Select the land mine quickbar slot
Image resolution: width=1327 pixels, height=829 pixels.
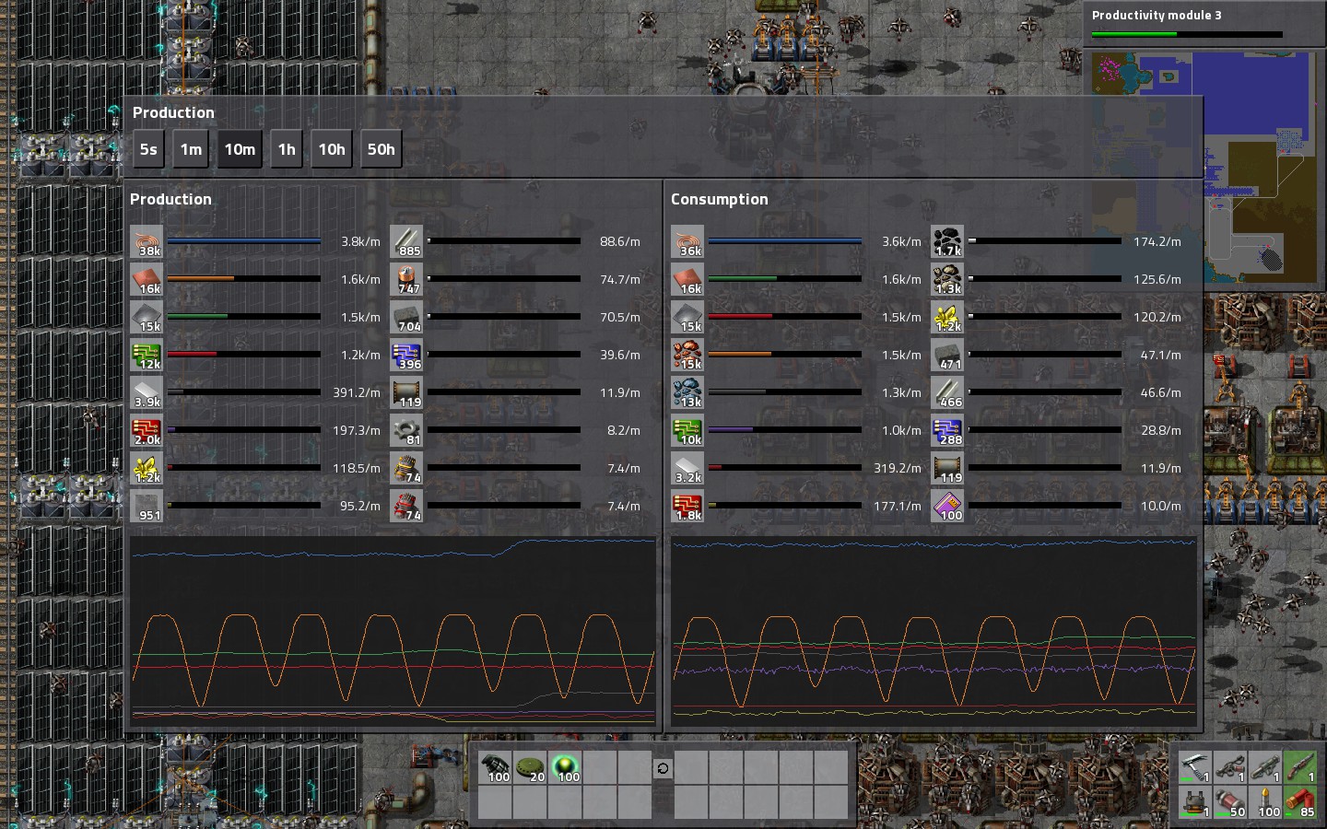click(531, 767)
